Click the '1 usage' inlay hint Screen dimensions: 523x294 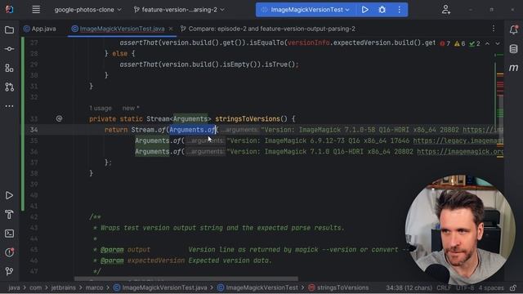click(x=101, y=109)
